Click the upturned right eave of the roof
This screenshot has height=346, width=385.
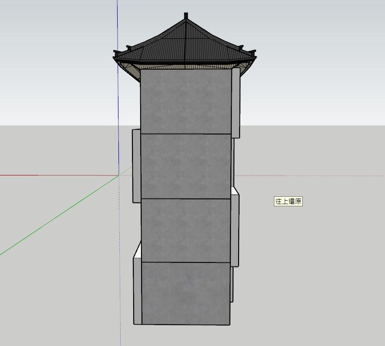tap(255, 52)
